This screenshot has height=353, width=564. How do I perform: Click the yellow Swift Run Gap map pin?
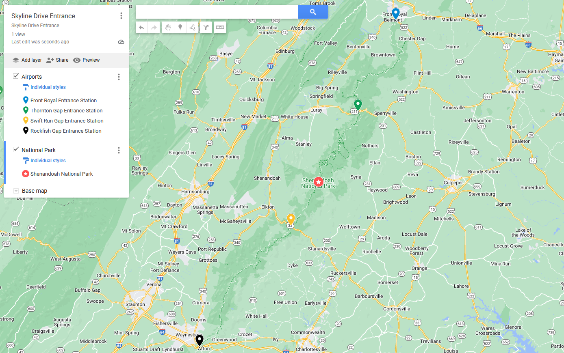click(291, 219)
